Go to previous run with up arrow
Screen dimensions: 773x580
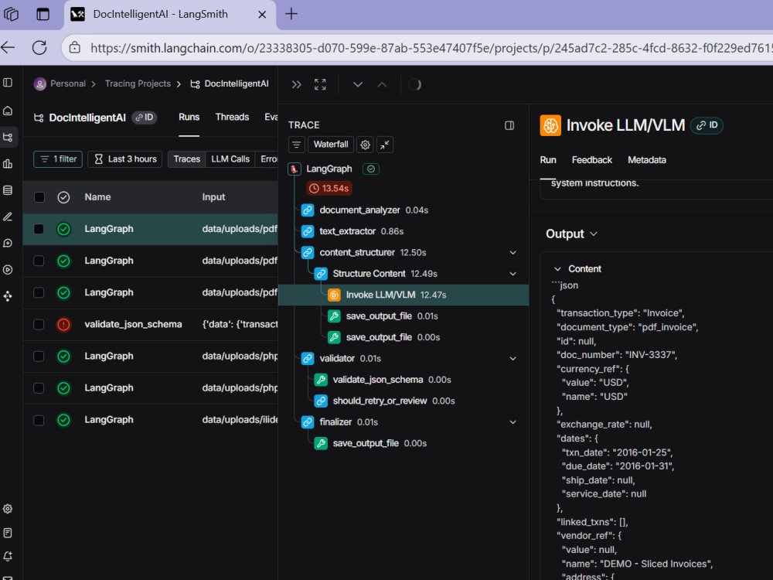(382, 85)
